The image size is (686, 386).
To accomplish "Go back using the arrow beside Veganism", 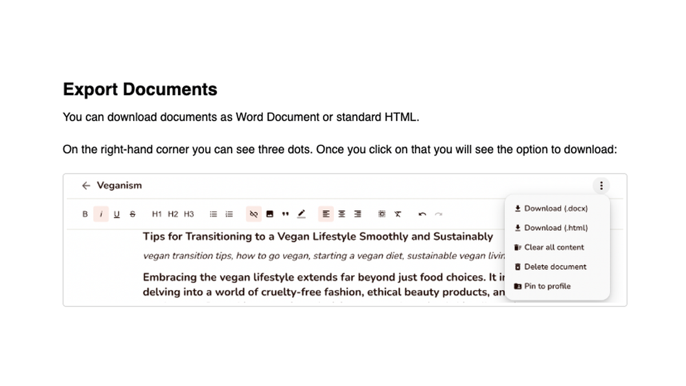I will click(x=86, y=185).
